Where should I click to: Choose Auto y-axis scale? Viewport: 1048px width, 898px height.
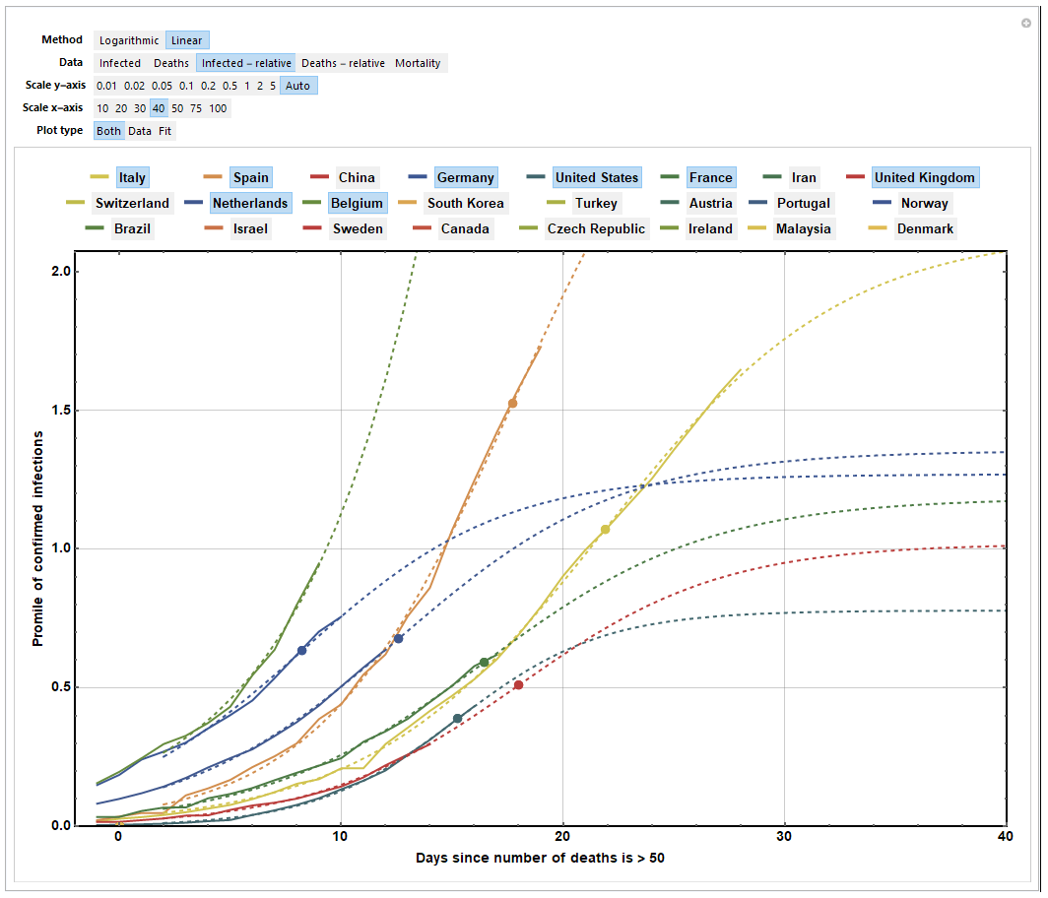(298, 87)
